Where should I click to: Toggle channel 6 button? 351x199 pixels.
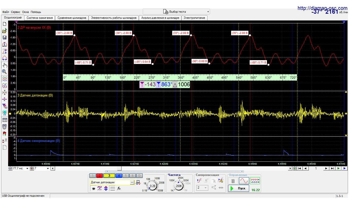[132, 176]
